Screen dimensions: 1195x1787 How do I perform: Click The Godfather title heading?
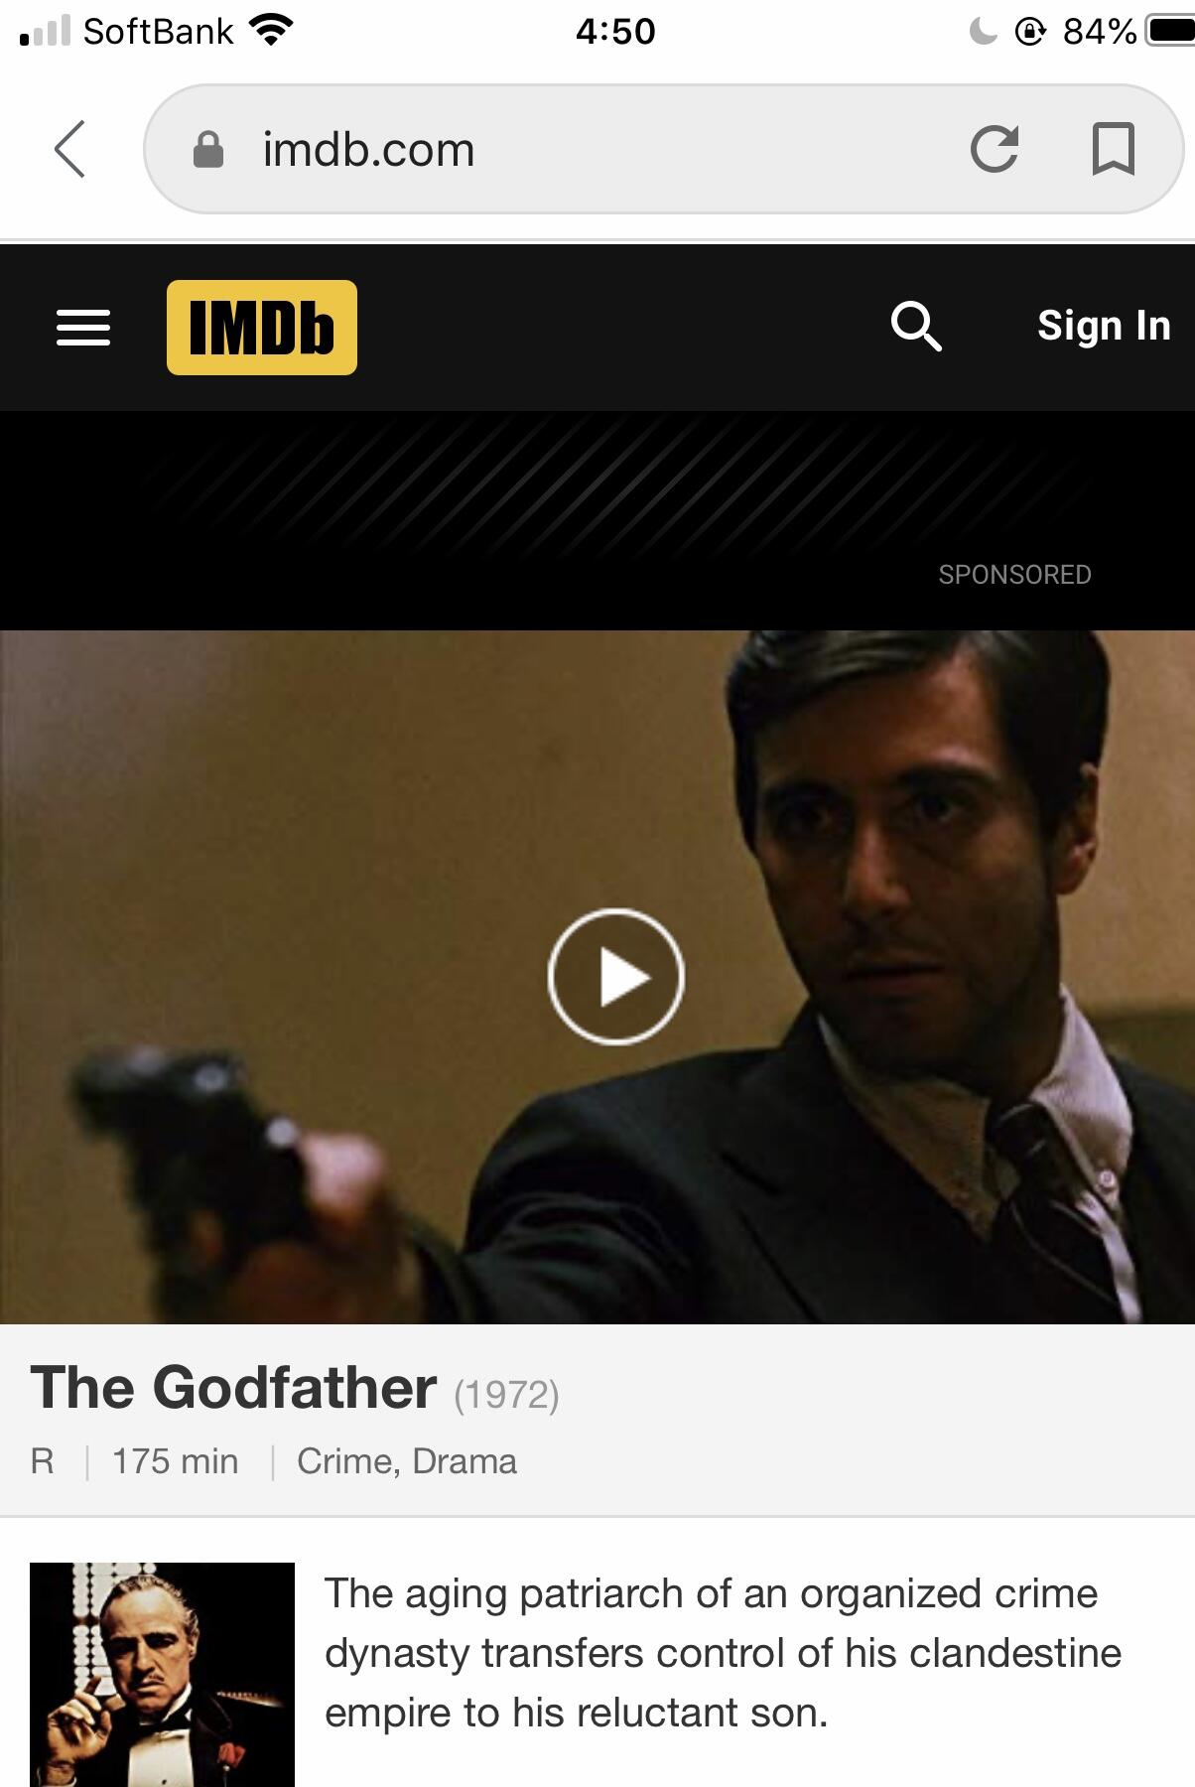pos(233,1387)
